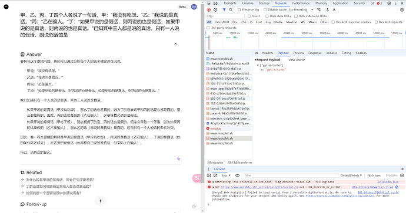Collapse the question with the chevron up
Screen dimensions: 406x213
pos(175,44)
